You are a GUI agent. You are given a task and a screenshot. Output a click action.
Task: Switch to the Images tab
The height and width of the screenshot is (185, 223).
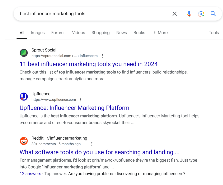tap(38, 33)
